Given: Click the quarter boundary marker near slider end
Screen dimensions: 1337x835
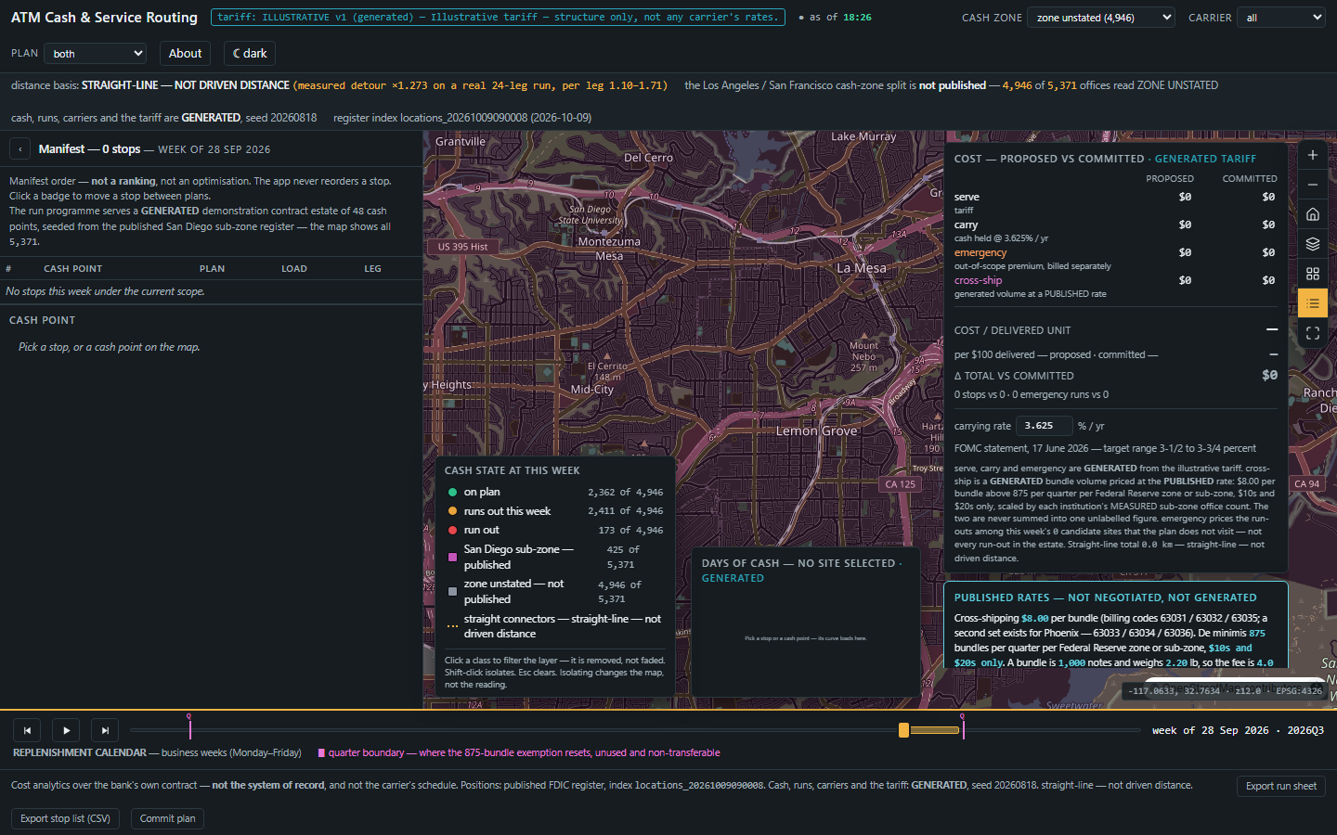Looking at the screenshot, I should click(x=963, y=726).
